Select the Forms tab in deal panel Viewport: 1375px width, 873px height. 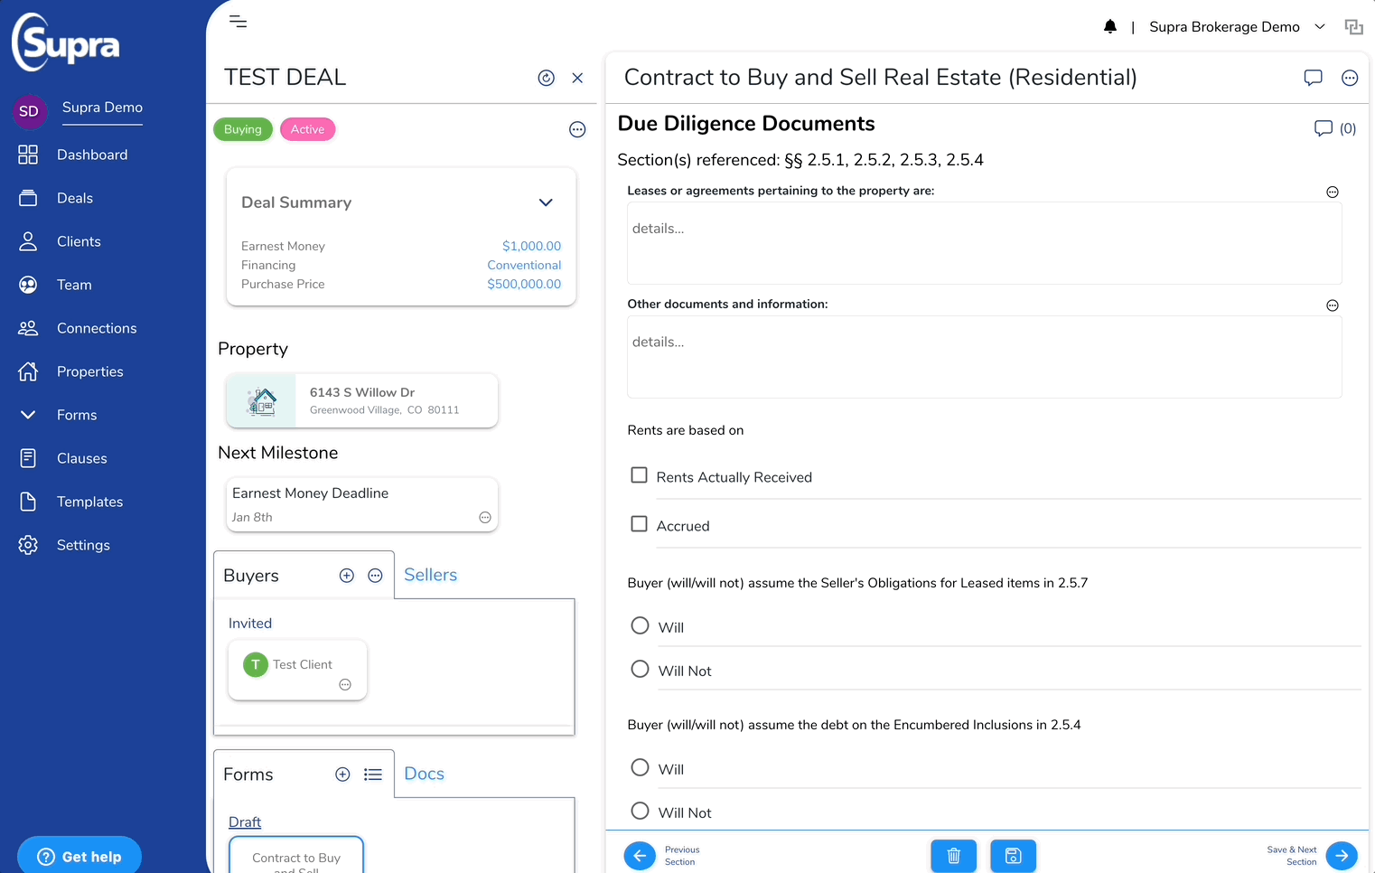248,774
